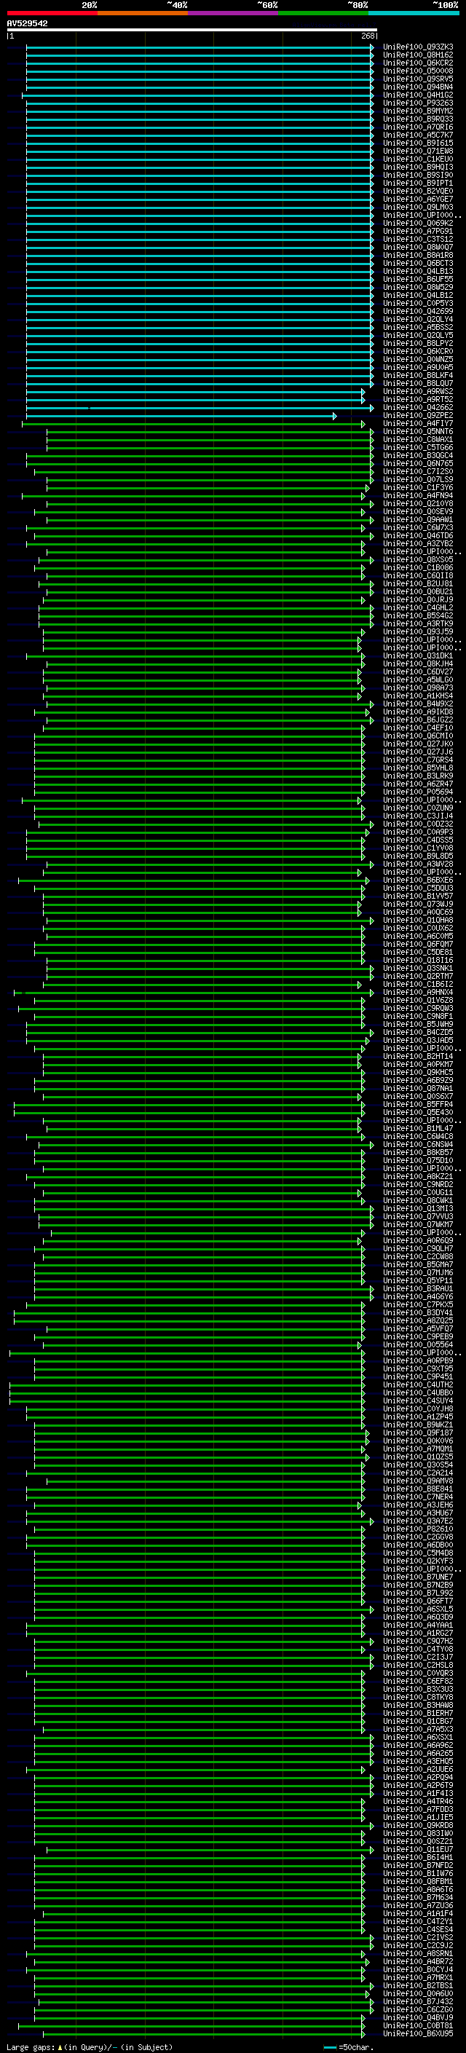Click the green ~80% identity color bar

coord(323,13)
